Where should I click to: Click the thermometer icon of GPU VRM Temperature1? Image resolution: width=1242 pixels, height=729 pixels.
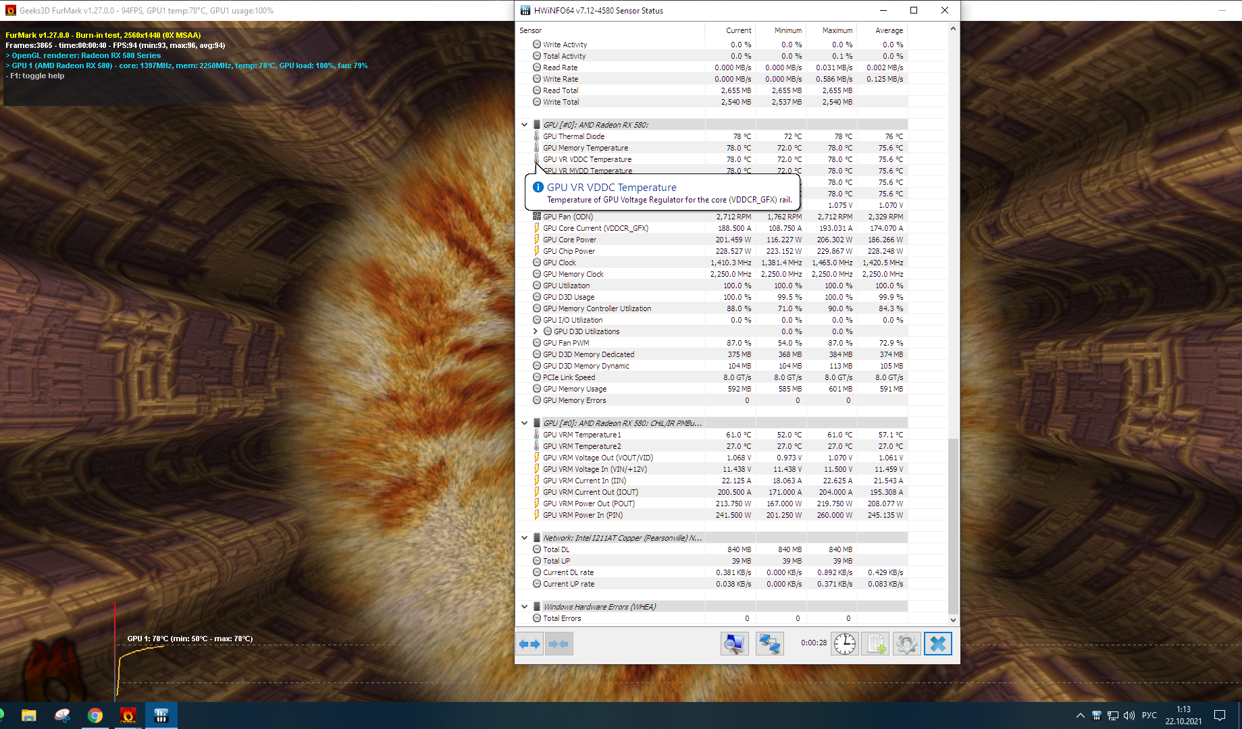tap(537, 435)
